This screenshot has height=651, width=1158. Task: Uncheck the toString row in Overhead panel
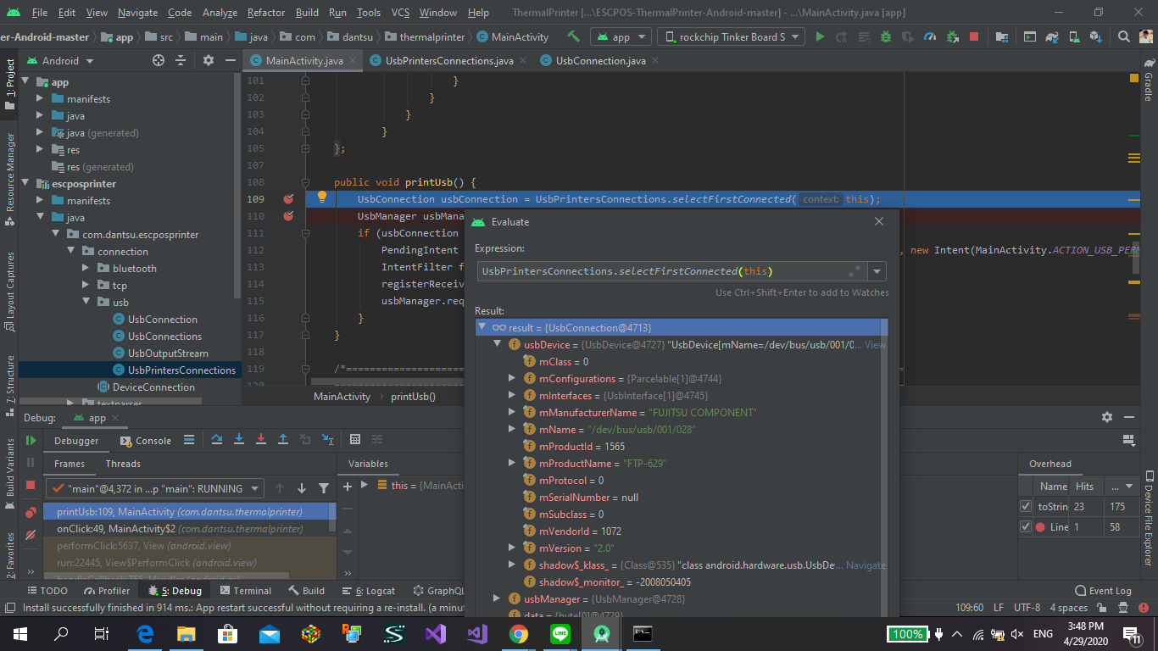pyautogui.click(x=1025, y=504)
